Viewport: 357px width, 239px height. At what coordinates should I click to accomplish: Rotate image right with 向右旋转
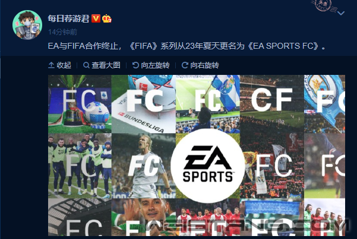click(x=200, y=65)
